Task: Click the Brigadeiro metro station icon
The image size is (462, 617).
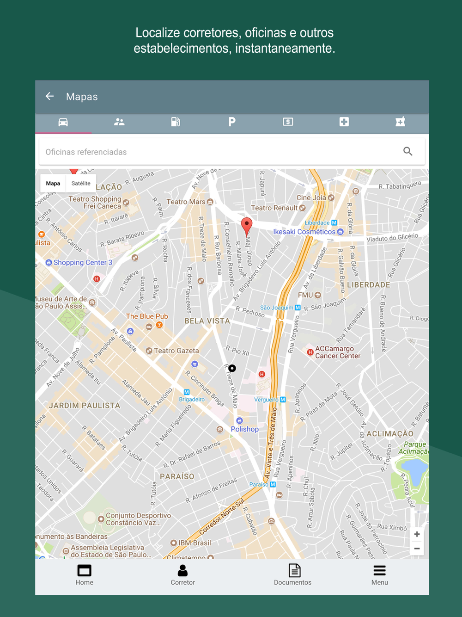Action: [x=187, y=392]
